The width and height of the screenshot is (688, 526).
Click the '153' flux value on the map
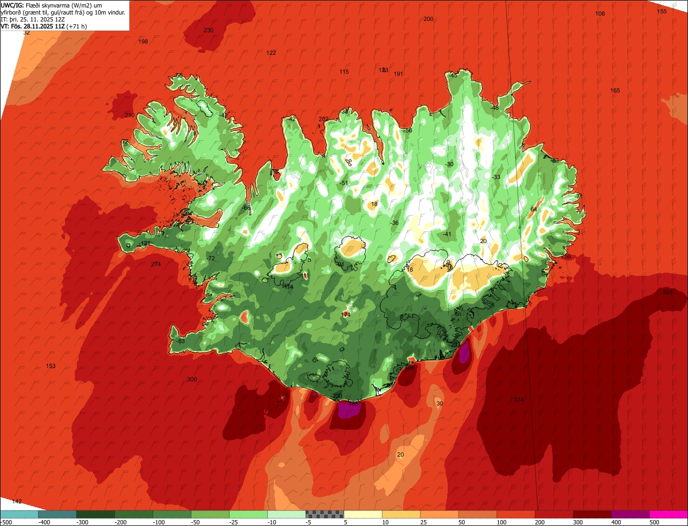coord(51,366)
